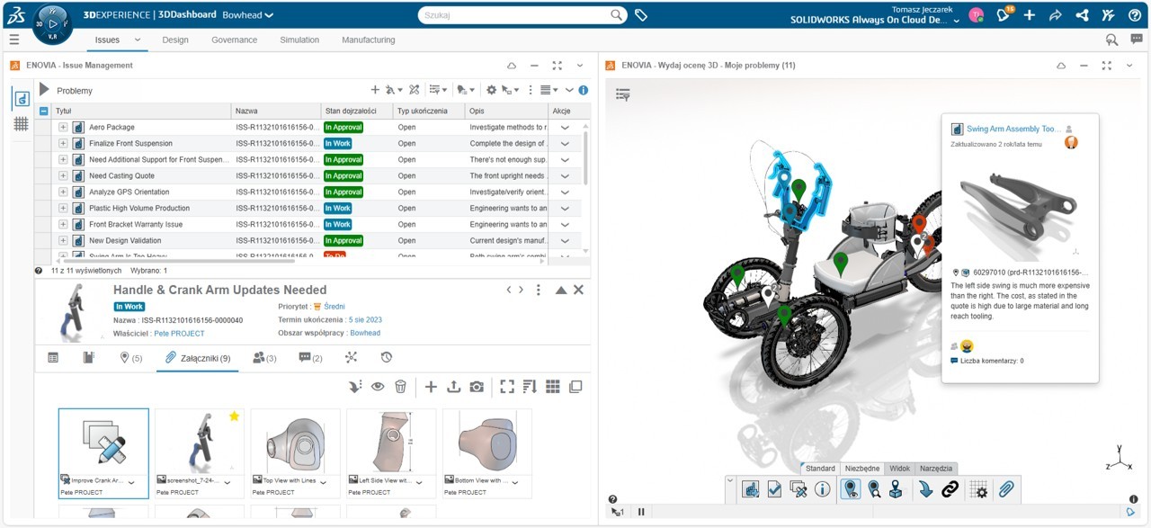This screenshot has height=528, width=1151.
Task: Click the information icon in 3D toolbar
Action: (x=822, y=489)
